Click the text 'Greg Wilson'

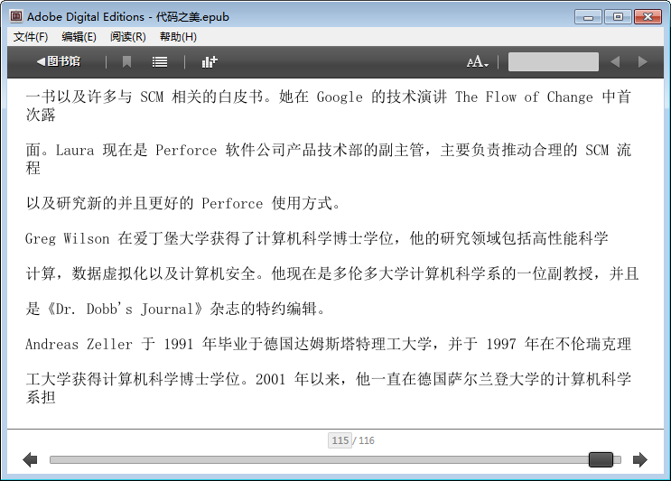click(67, 238)
